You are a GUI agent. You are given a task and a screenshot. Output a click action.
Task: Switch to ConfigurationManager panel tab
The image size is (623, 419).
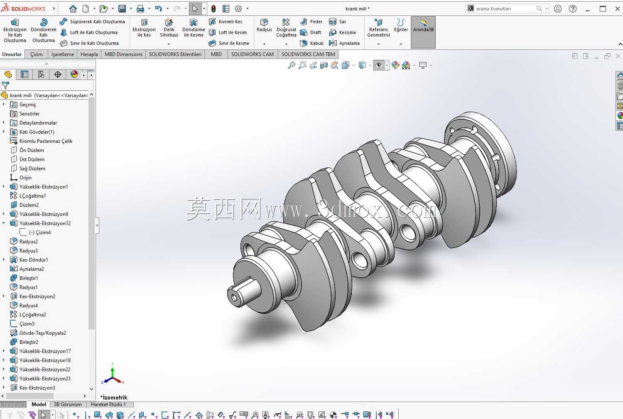coord(41,74)
